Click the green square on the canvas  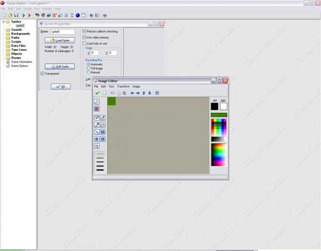(x=111, y=101)
